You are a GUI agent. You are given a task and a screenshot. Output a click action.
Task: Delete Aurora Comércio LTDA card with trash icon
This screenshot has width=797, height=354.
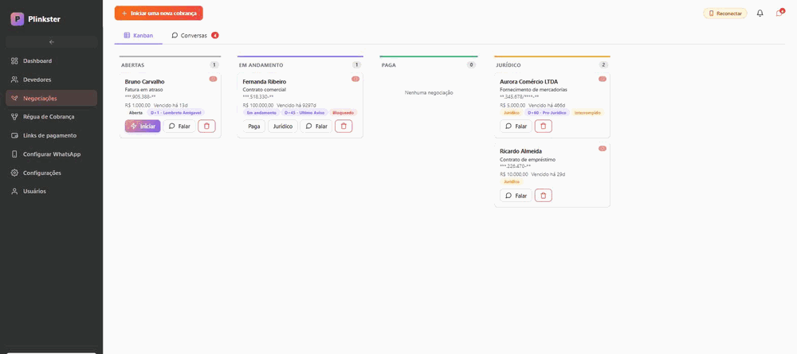544,126
